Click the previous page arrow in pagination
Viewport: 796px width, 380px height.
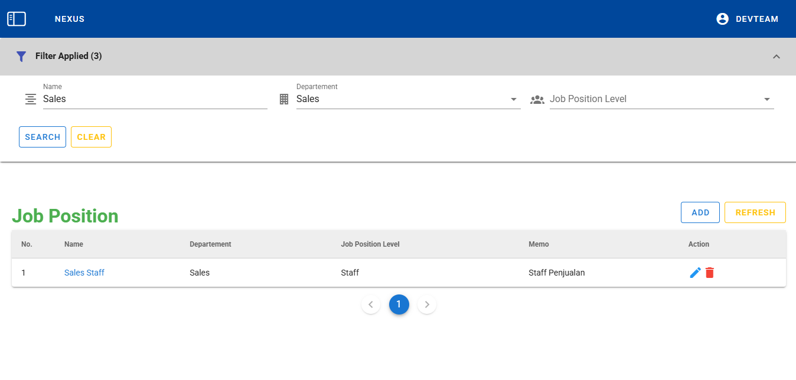(x=371, y=304)
